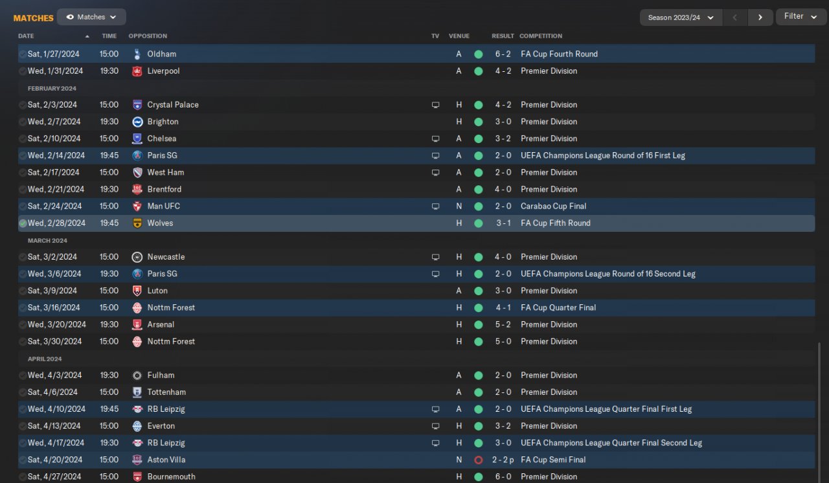The image size is (829, 483).
Task: Sort by the Opposition column header
Action: [148, 36]
